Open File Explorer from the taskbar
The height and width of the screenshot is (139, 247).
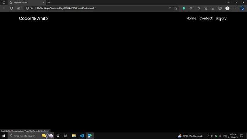pos(74,136)
